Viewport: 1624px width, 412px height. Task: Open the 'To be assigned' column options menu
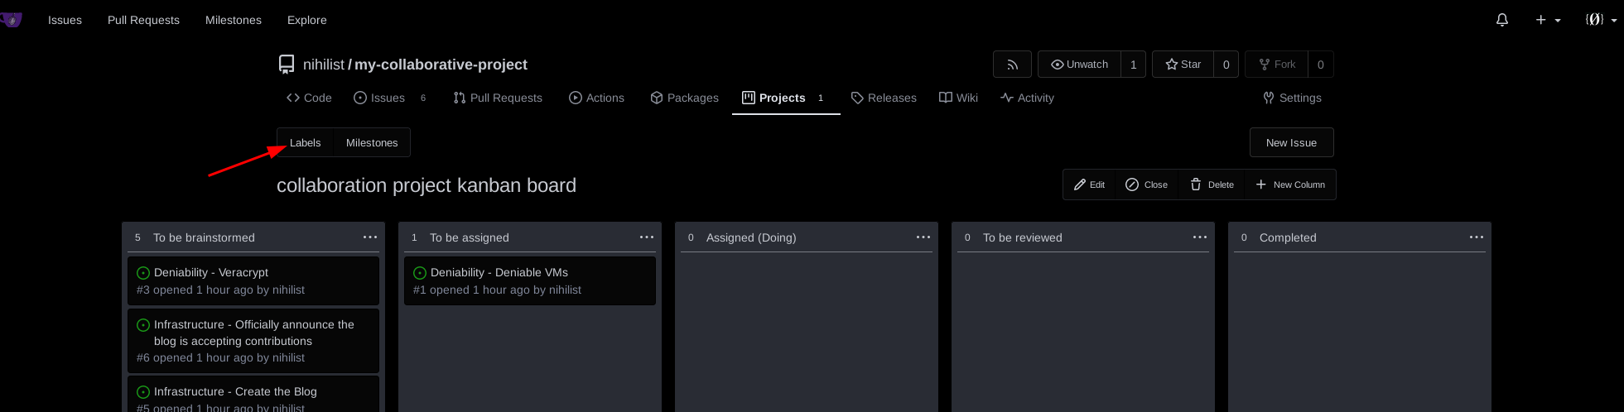click(x=647, y=237)
